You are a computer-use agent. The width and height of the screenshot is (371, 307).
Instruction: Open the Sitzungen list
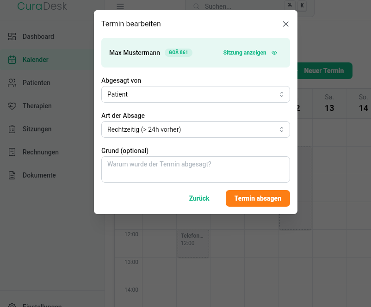click(37, 129)
